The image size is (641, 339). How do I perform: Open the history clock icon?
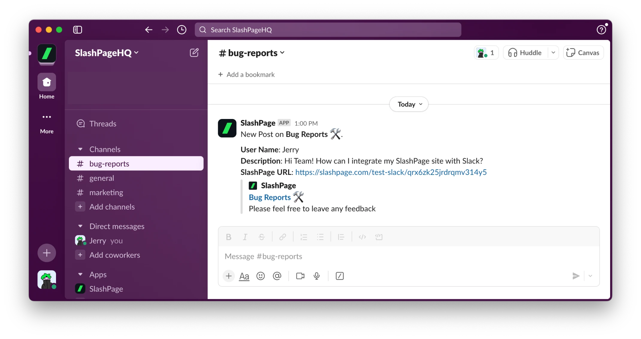[182, 30]
